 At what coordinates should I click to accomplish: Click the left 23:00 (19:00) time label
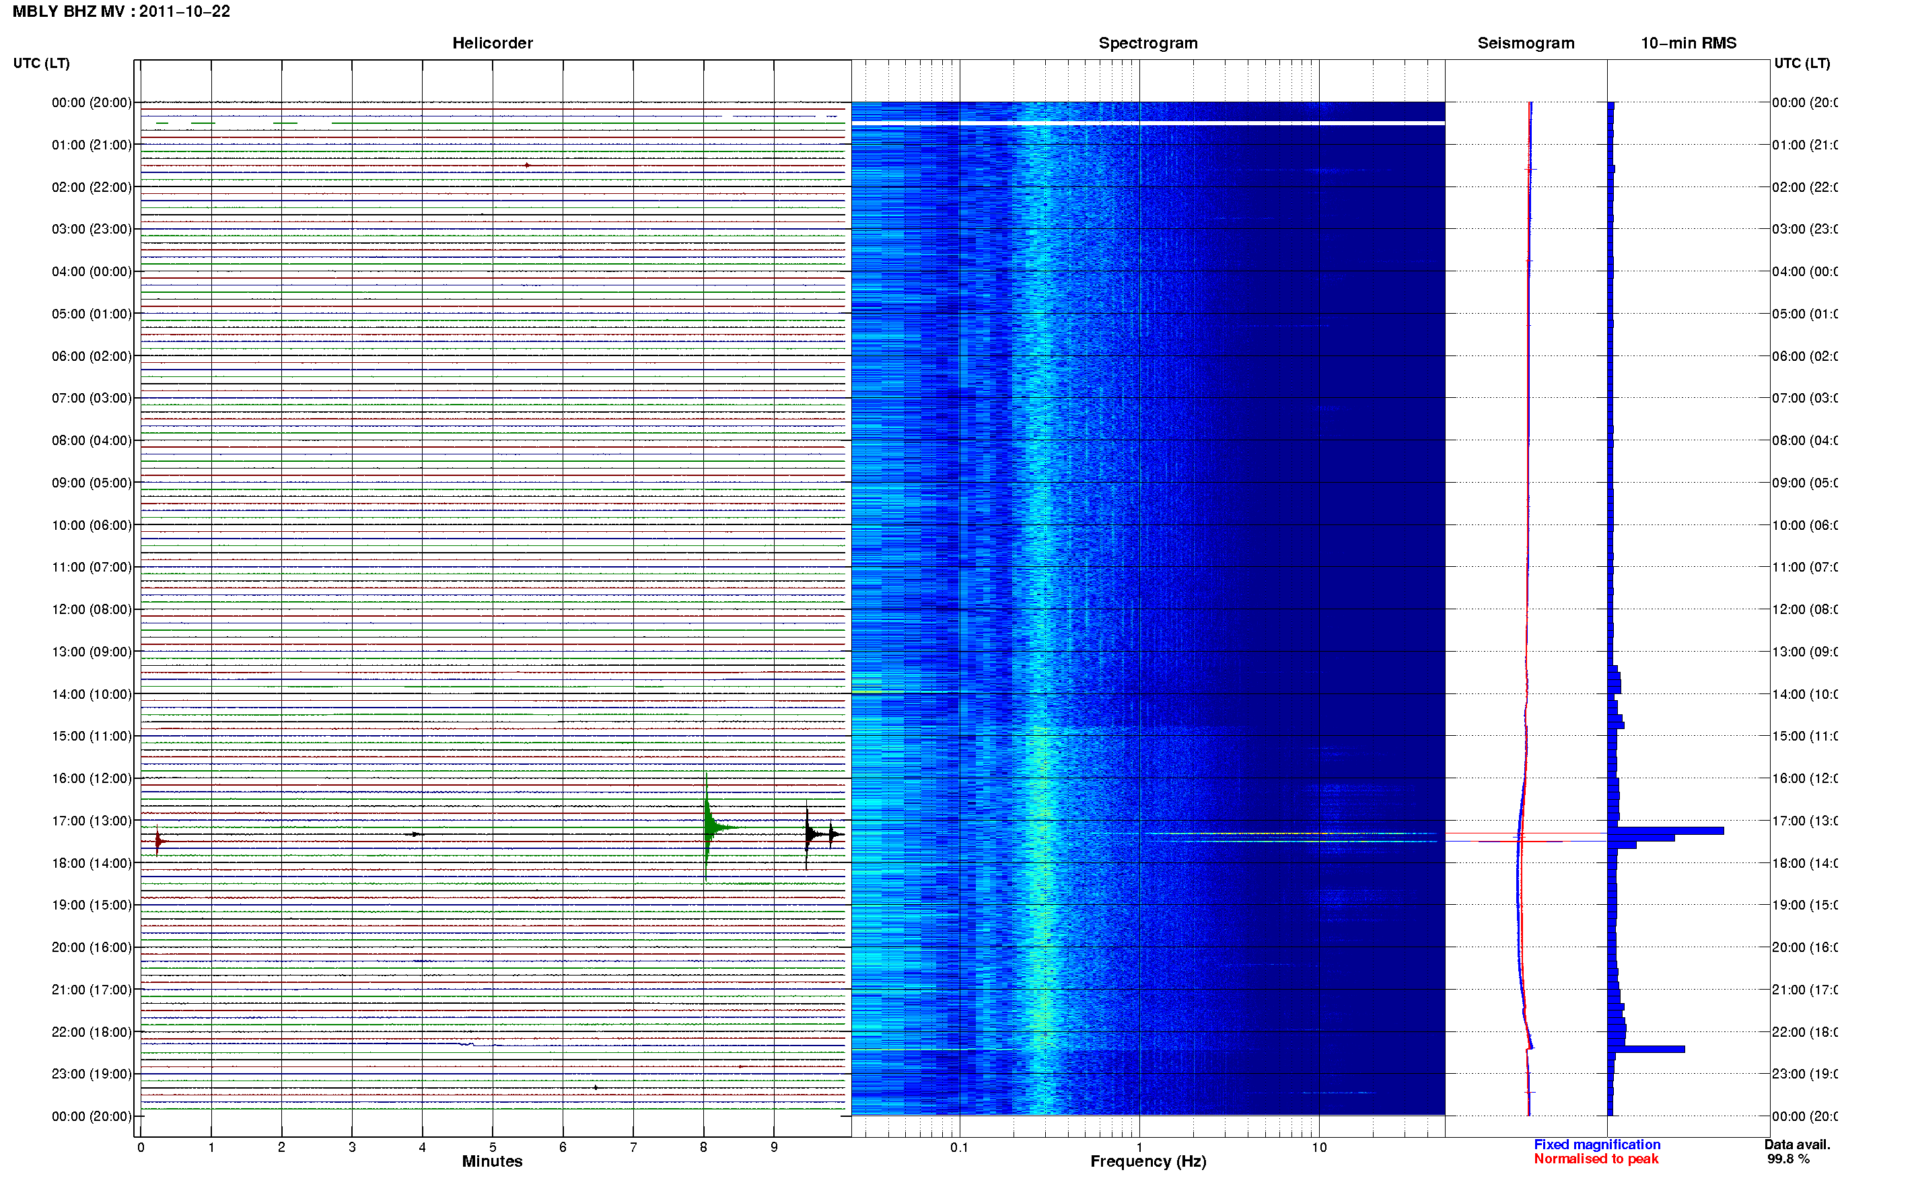92,1074
